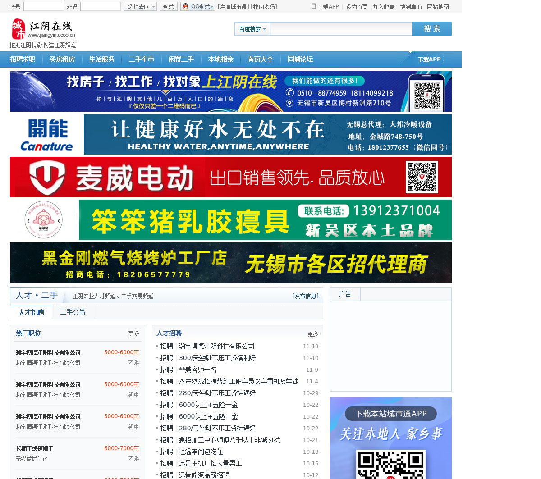
Task: Open the 注册城市通 link
Action: coord(233,7)
